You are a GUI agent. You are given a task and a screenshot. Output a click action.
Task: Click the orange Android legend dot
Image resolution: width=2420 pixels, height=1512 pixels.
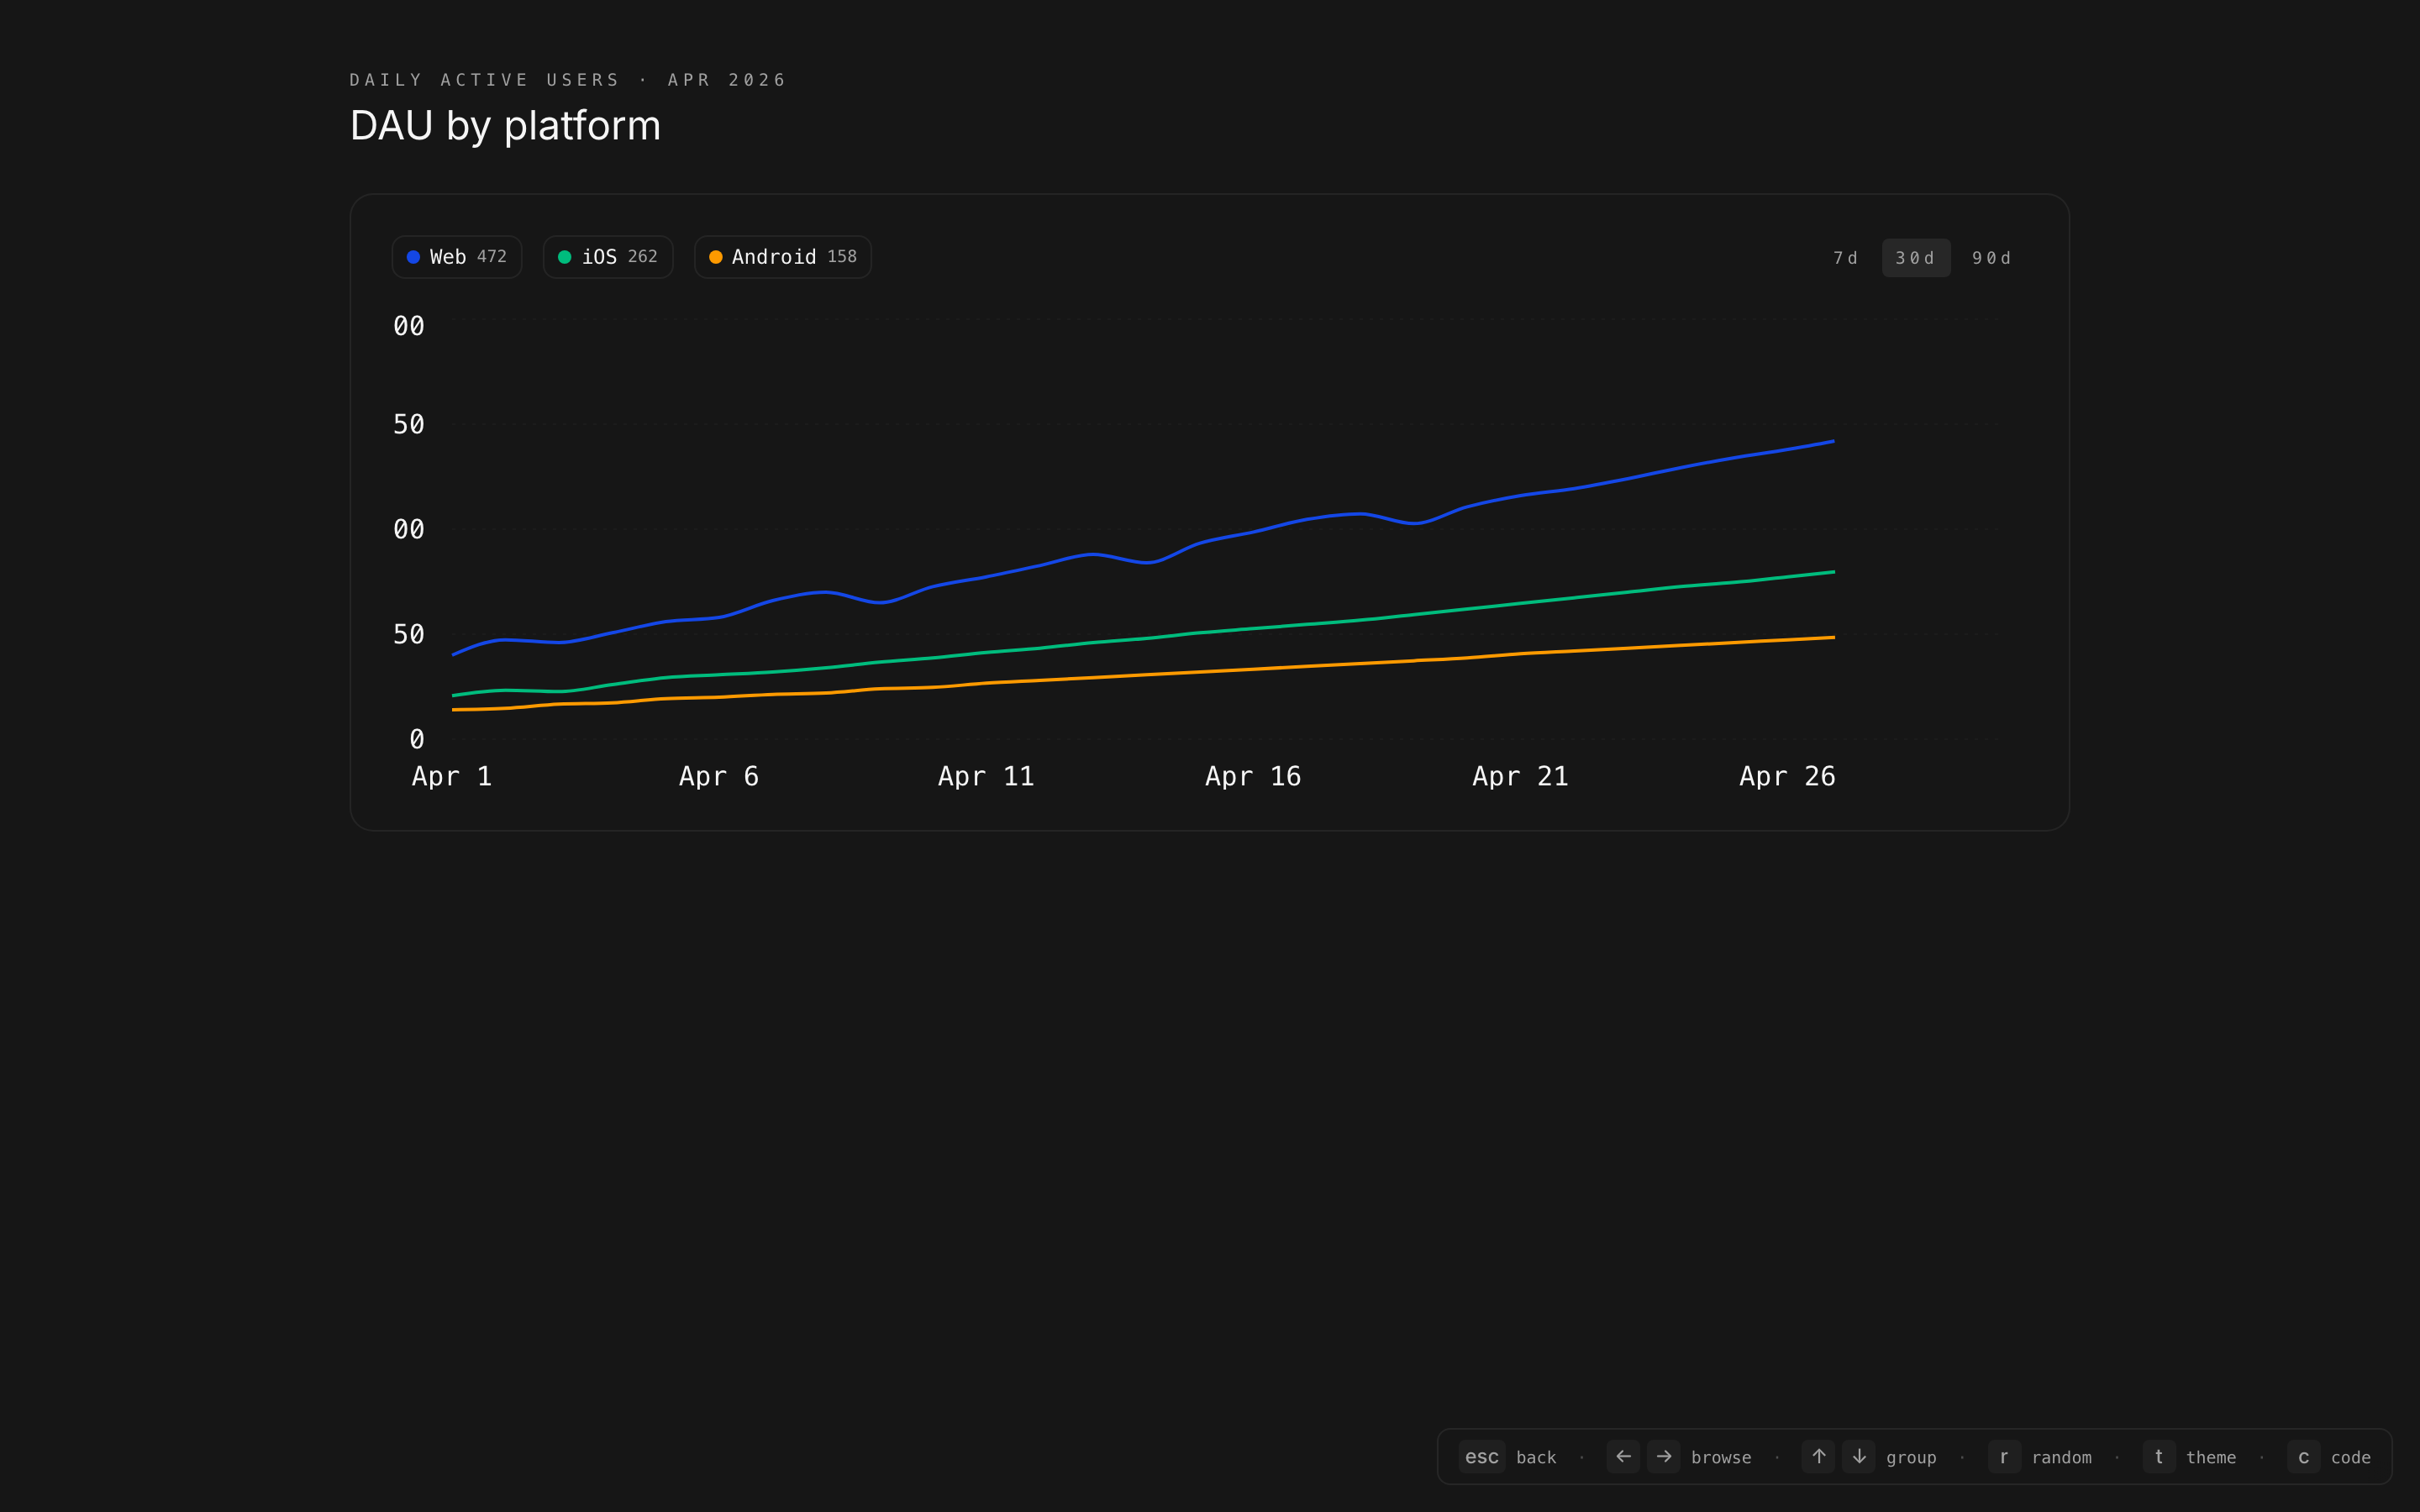[x=715, y=257]
